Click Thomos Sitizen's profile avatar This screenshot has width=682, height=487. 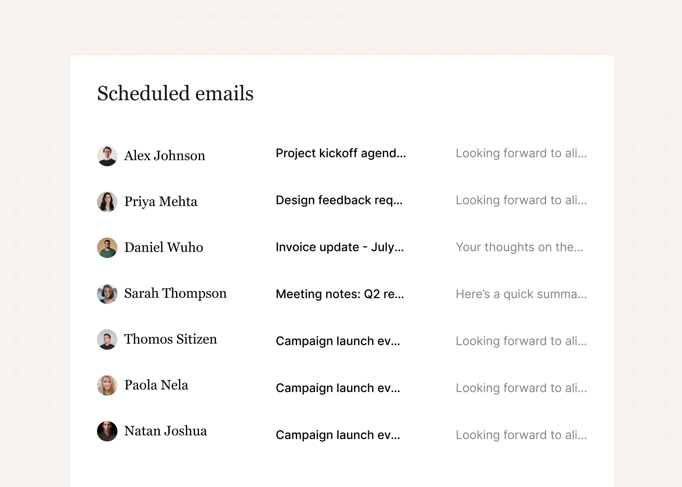pyautogui.click(x=107, y=340)
